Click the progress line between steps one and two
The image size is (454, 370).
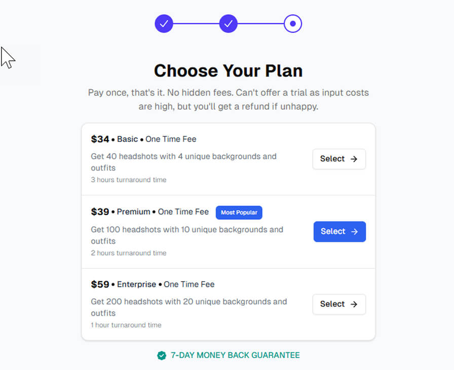pyautogui.click(x=196, y=23)
